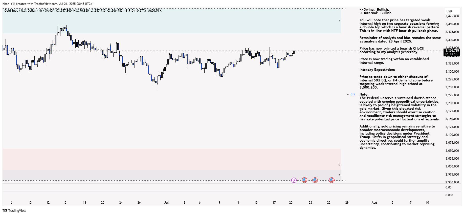Viewport: 464px width, 215px height.
Task: Click the candle countdown 01:11:16
Action: [451, 54]
